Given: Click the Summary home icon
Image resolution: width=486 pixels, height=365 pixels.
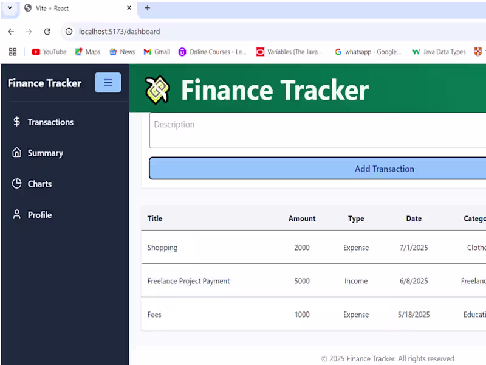Looking at the screenshot, I should (x=16, y=153).
